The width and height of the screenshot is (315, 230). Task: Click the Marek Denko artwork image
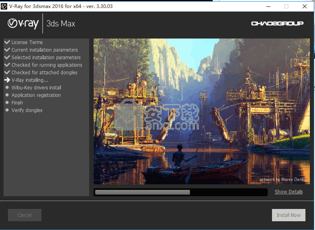click(202, 111)
